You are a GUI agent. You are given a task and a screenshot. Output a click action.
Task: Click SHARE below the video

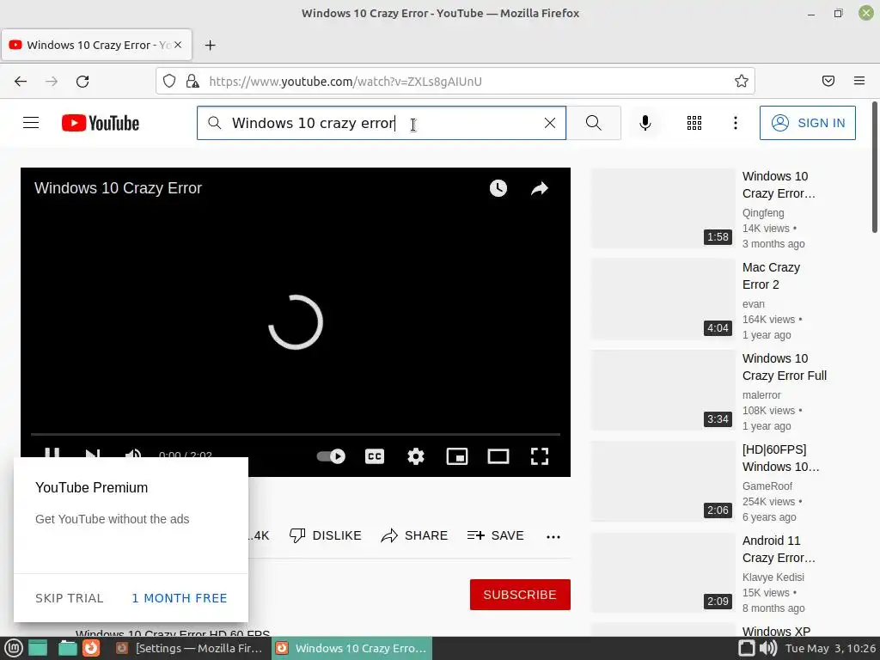414,535
